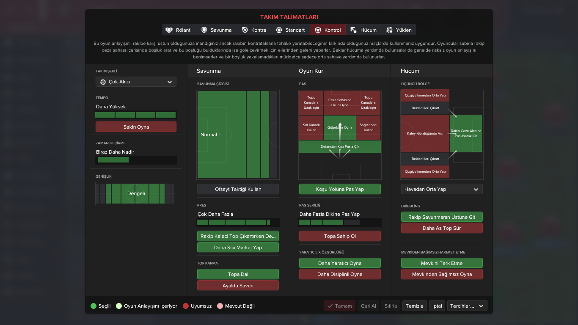The image size is (578, 325).
Task: Select Mevkinden Bağımsız Oyna
Action: (442, 274)
